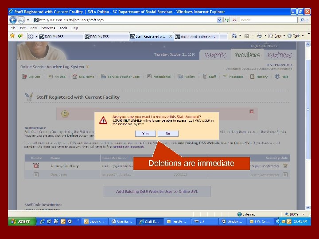
Task: Open the Partners section tab
Action: [x=280, y=55]
